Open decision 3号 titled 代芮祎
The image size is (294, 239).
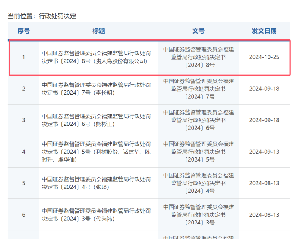(96, 215)
